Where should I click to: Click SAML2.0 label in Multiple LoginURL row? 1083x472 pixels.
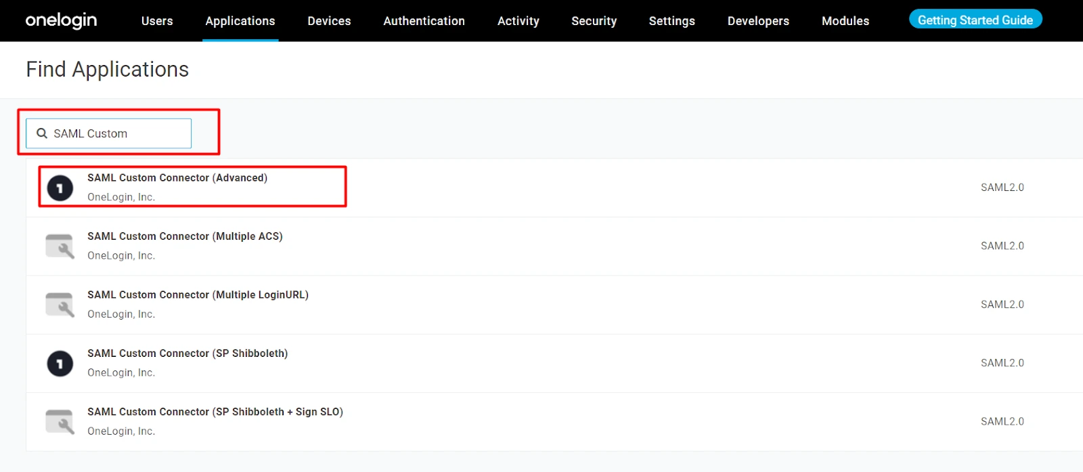coord(1002,305)
